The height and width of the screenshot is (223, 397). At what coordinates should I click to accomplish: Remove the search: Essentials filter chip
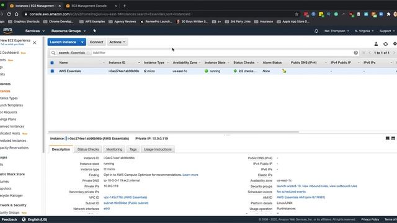click(x=88, y=53)
